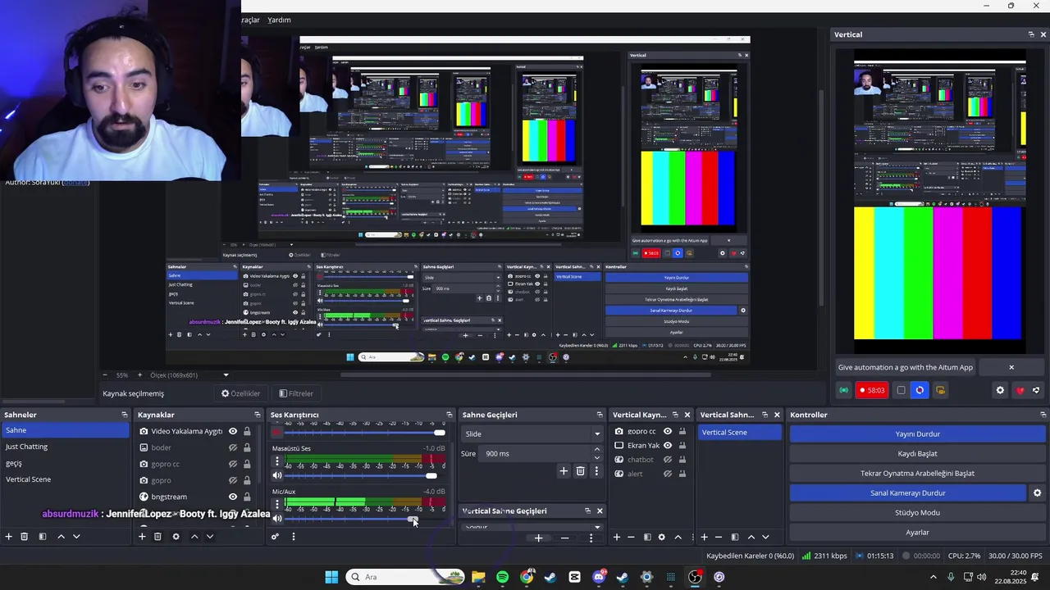Viewport: 1050px width, 590px height.
Task: Show hidden system tray icons chevron
Action: (x=933, y=577)
